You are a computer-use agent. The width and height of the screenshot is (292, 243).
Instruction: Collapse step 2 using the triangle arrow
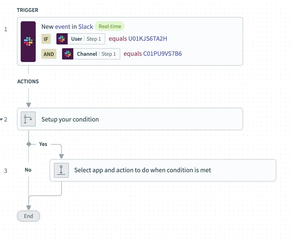[x=2, y=119]
